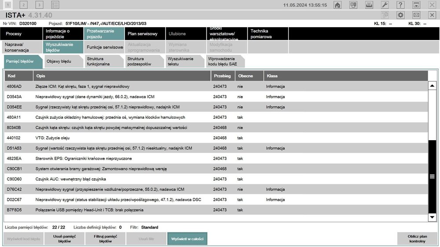Open the Technika pomiarowa menu
The height and width of the screenshot is (247, 440).
point(268,34)
